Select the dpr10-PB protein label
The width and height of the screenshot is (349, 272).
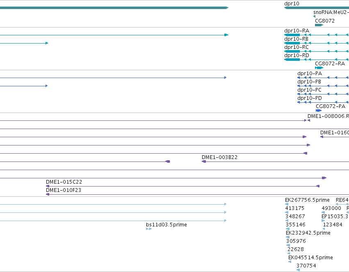(x=309, y=82)
